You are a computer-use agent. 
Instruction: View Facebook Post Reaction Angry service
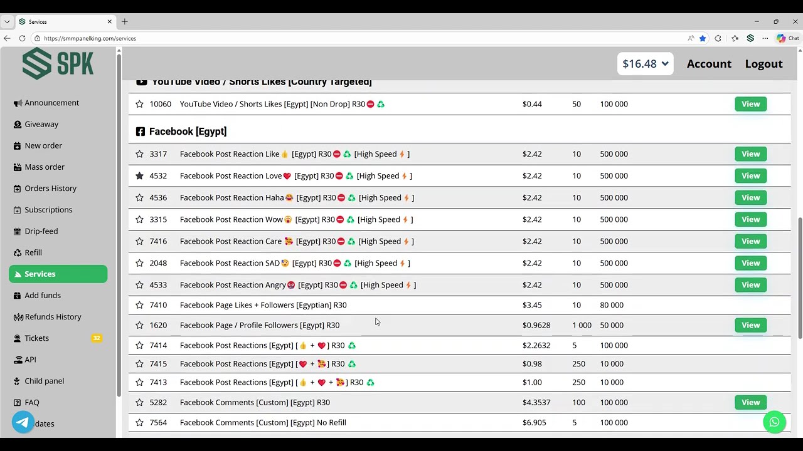tap(750, 285)
